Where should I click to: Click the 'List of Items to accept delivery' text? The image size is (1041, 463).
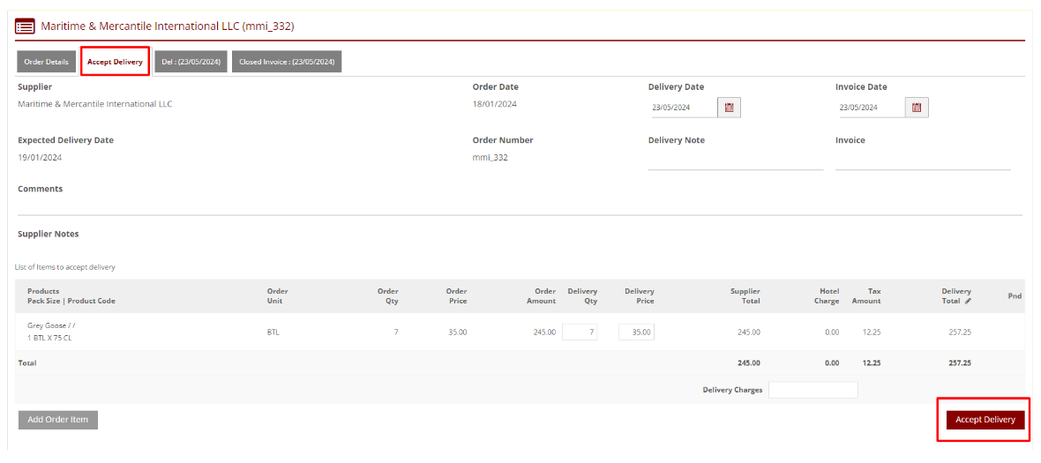(65, 267)
